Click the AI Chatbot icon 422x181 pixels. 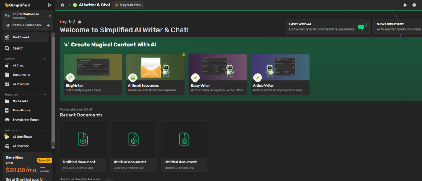(x=7, y=146)
